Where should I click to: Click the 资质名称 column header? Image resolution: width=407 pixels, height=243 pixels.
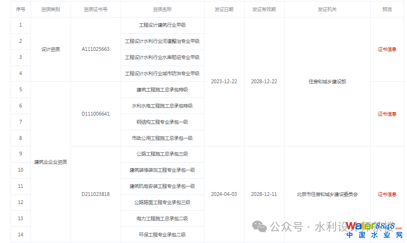coord(162,9)
